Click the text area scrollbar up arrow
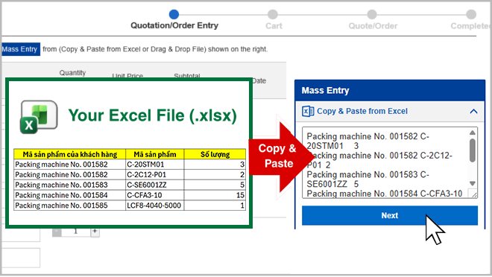 (473, 133)
